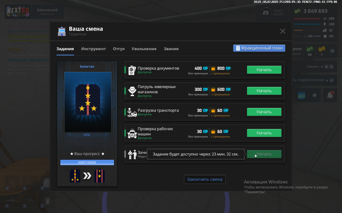Switch to the Отгул tab
The image size is (342, 213).
click(119, 49)
